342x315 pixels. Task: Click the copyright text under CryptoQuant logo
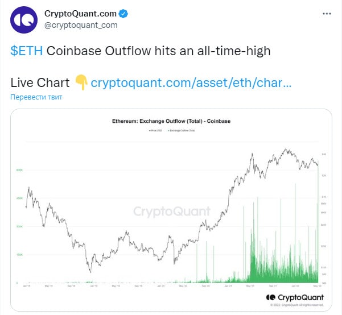[x=297, y=305]
